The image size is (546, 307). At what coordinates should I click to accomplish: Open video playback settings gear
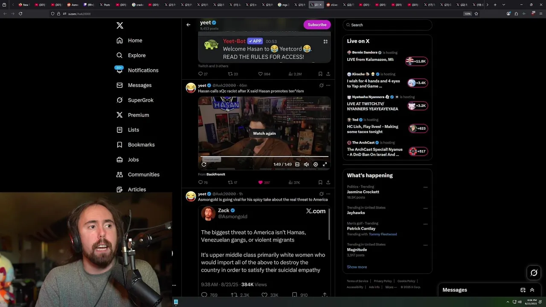tap(316, 164)
